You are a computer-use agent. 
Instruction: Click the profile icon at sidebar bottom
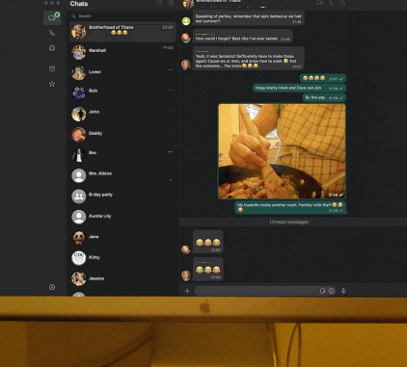(52, 287)
